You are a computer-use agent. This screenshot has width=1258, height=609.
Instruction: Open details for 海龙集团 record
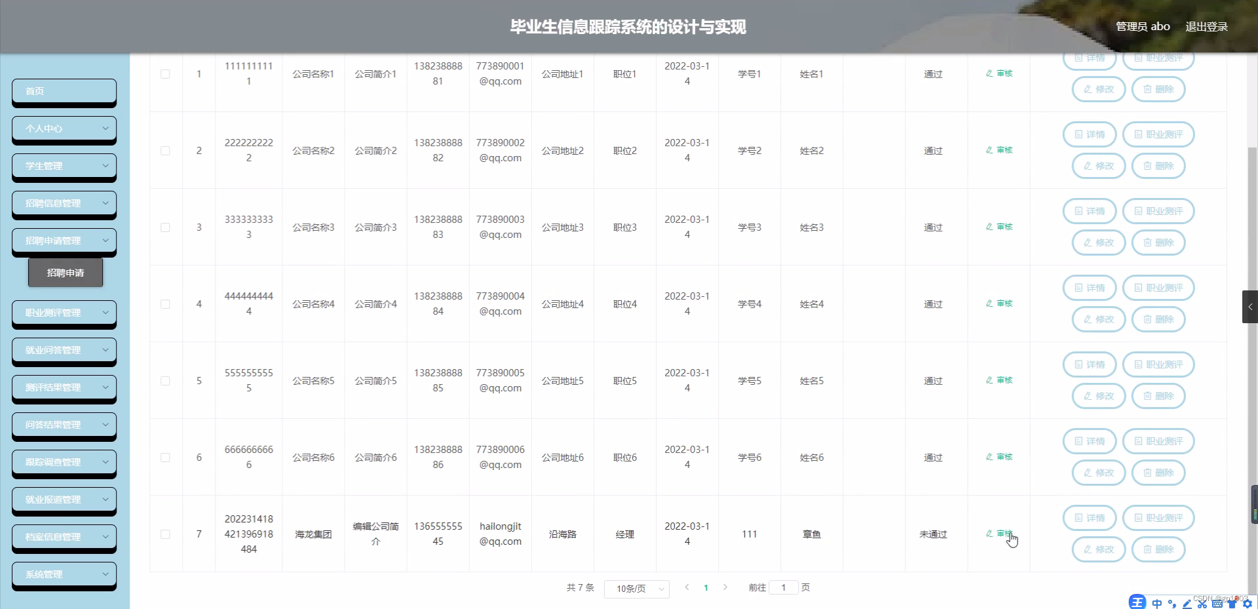coord(1089,518)
